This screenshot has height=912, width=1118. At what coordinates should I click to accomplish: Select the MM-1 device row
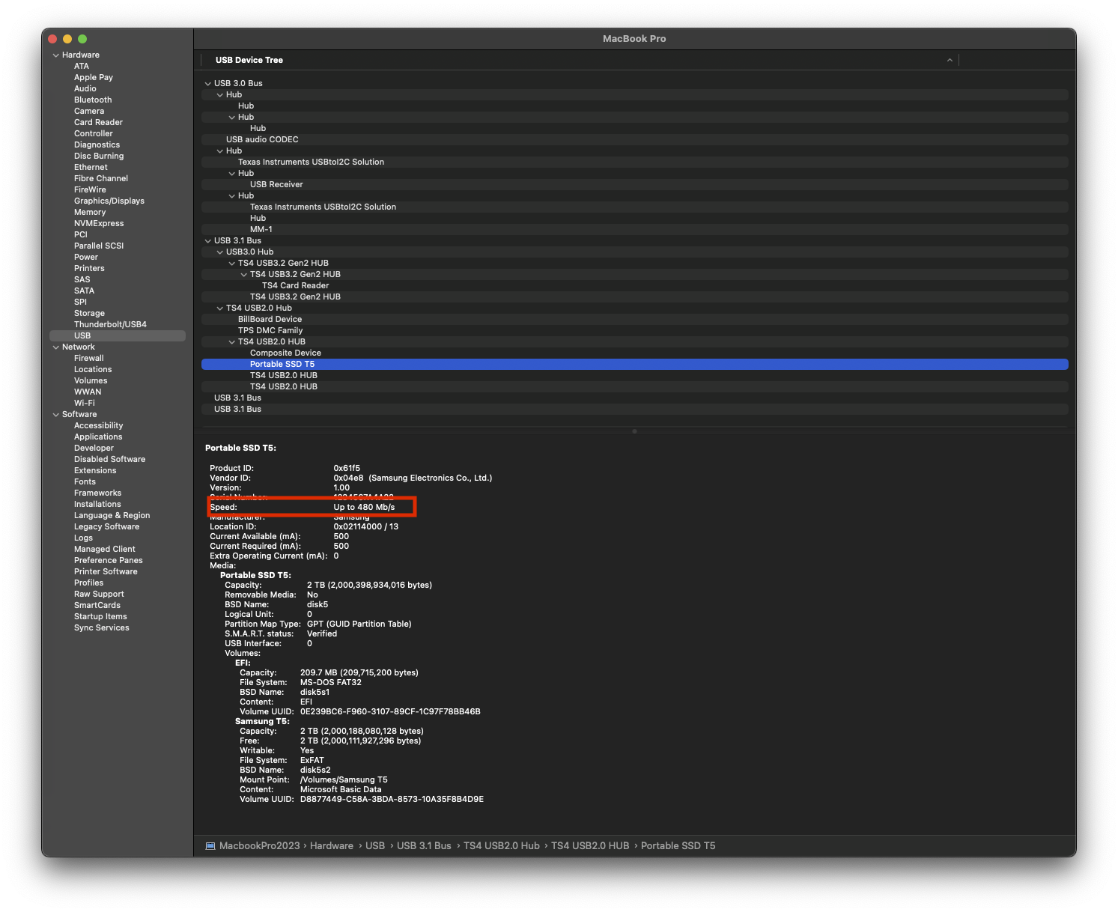click(635, 230)
